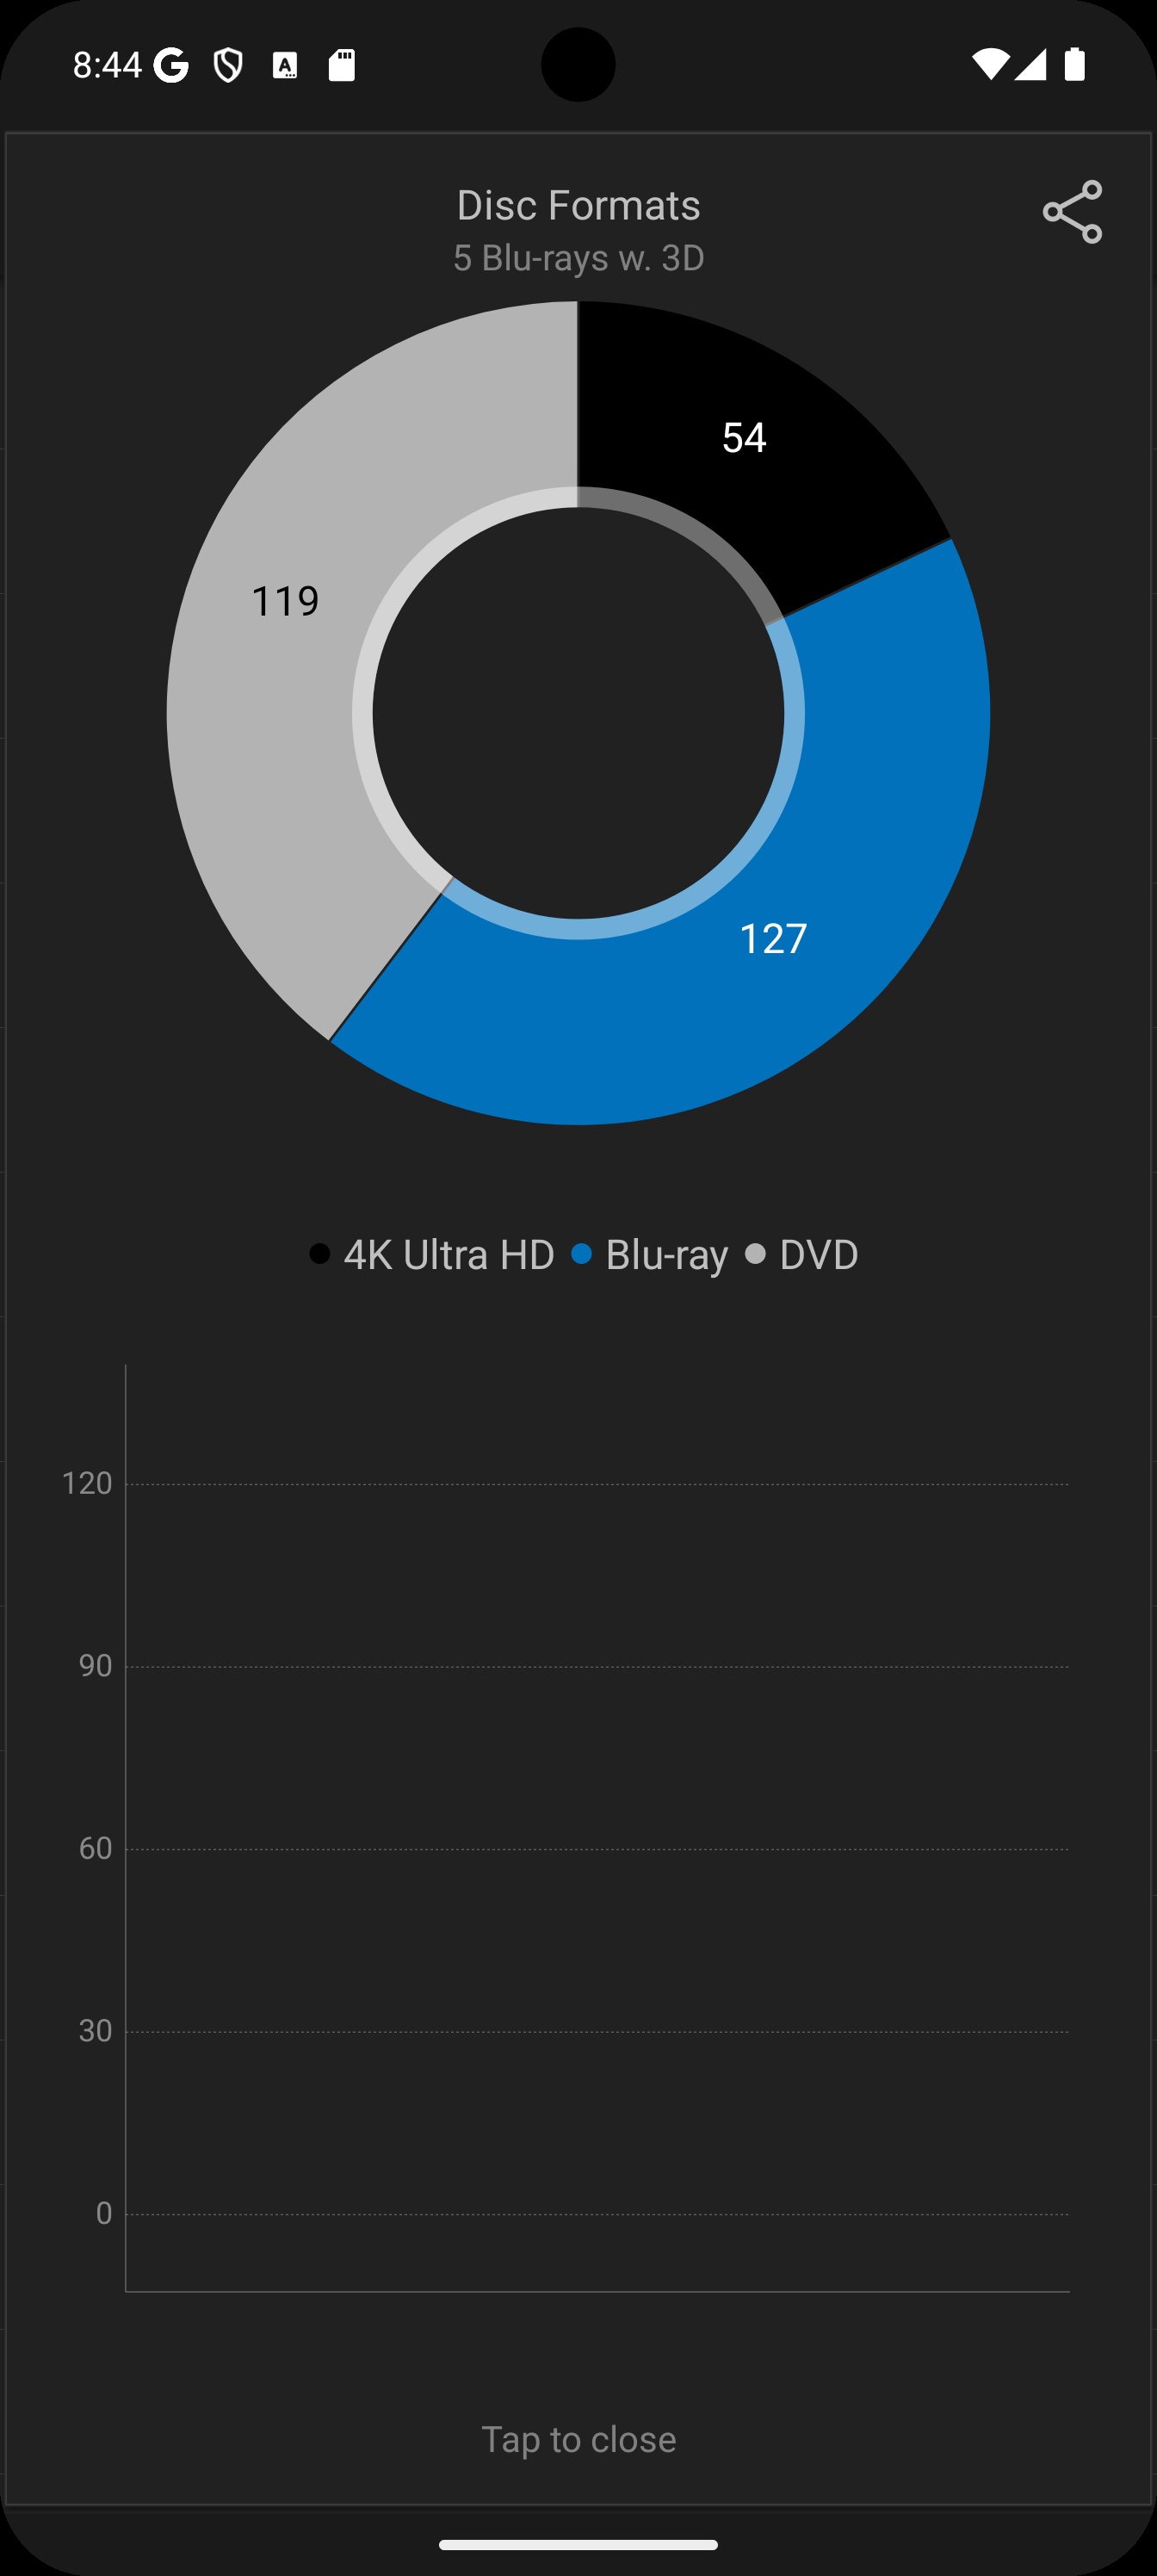Tap the Disc Formats title
Screen dimensions: 1157x2576
(578, 205)
